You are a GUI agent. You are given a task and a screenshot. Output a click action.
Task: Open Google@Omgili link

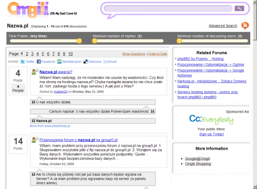tap(197, 158)
